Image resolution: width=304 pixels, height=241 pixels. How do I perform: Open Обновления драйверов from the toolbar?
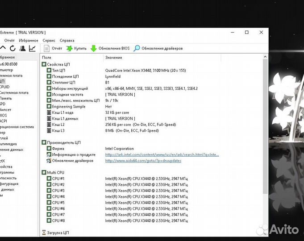tap(158, 48)
